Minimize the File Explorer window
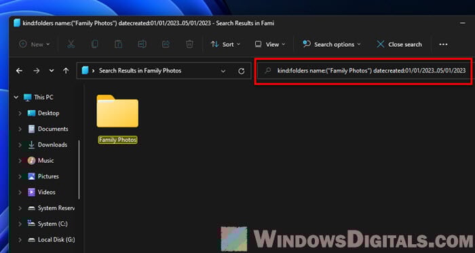Image resolution: width=475 pixels, height=253 pixels. pos(462,23)
